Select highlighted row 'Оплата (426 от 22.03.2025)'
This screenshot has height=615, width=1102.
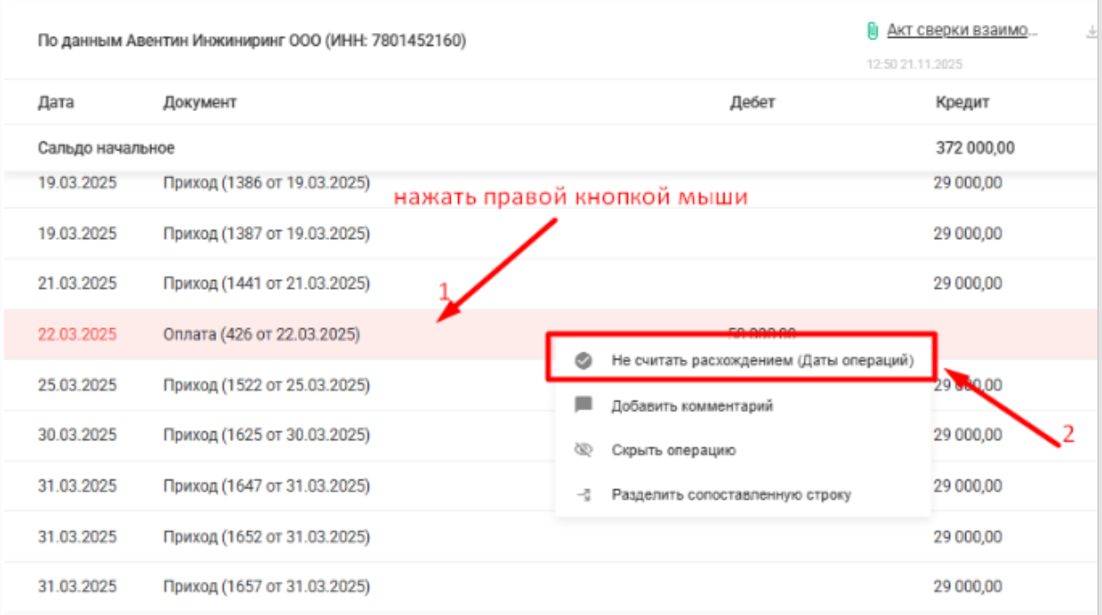point(551,334)
